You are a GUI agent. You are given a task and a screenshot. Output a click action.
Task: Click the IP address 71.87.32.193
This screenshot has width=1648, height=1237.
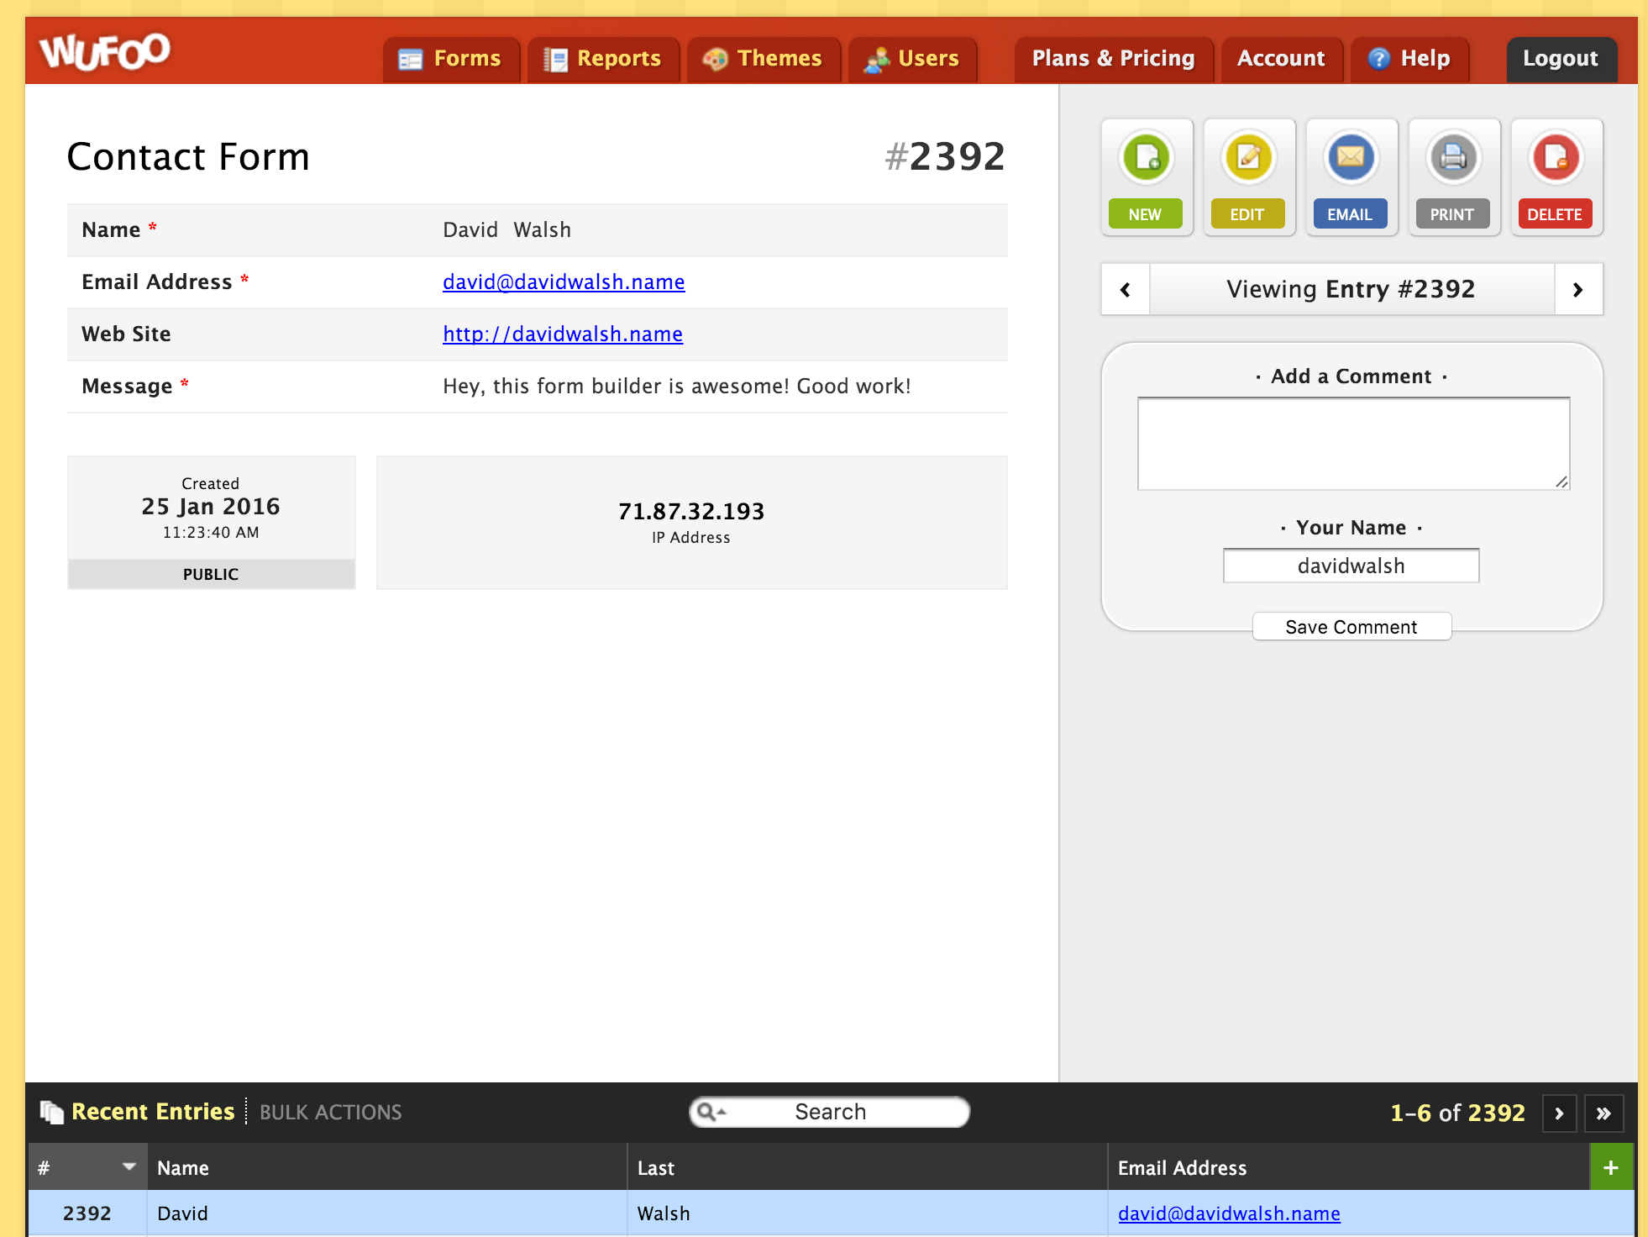[691, 512]
